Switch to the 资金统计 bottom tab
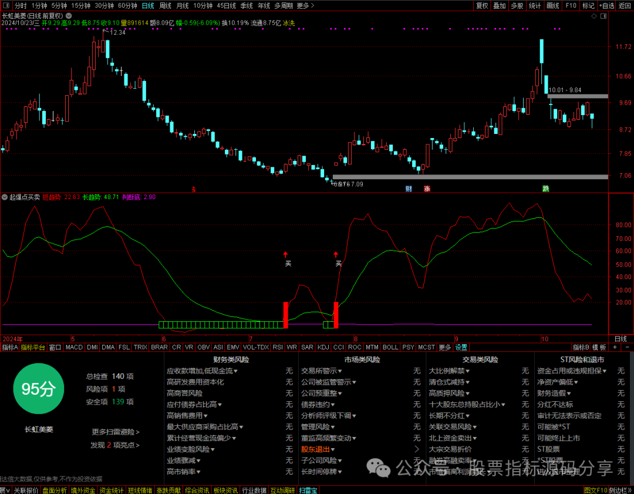Screen dimensions: 634x494 112,490
